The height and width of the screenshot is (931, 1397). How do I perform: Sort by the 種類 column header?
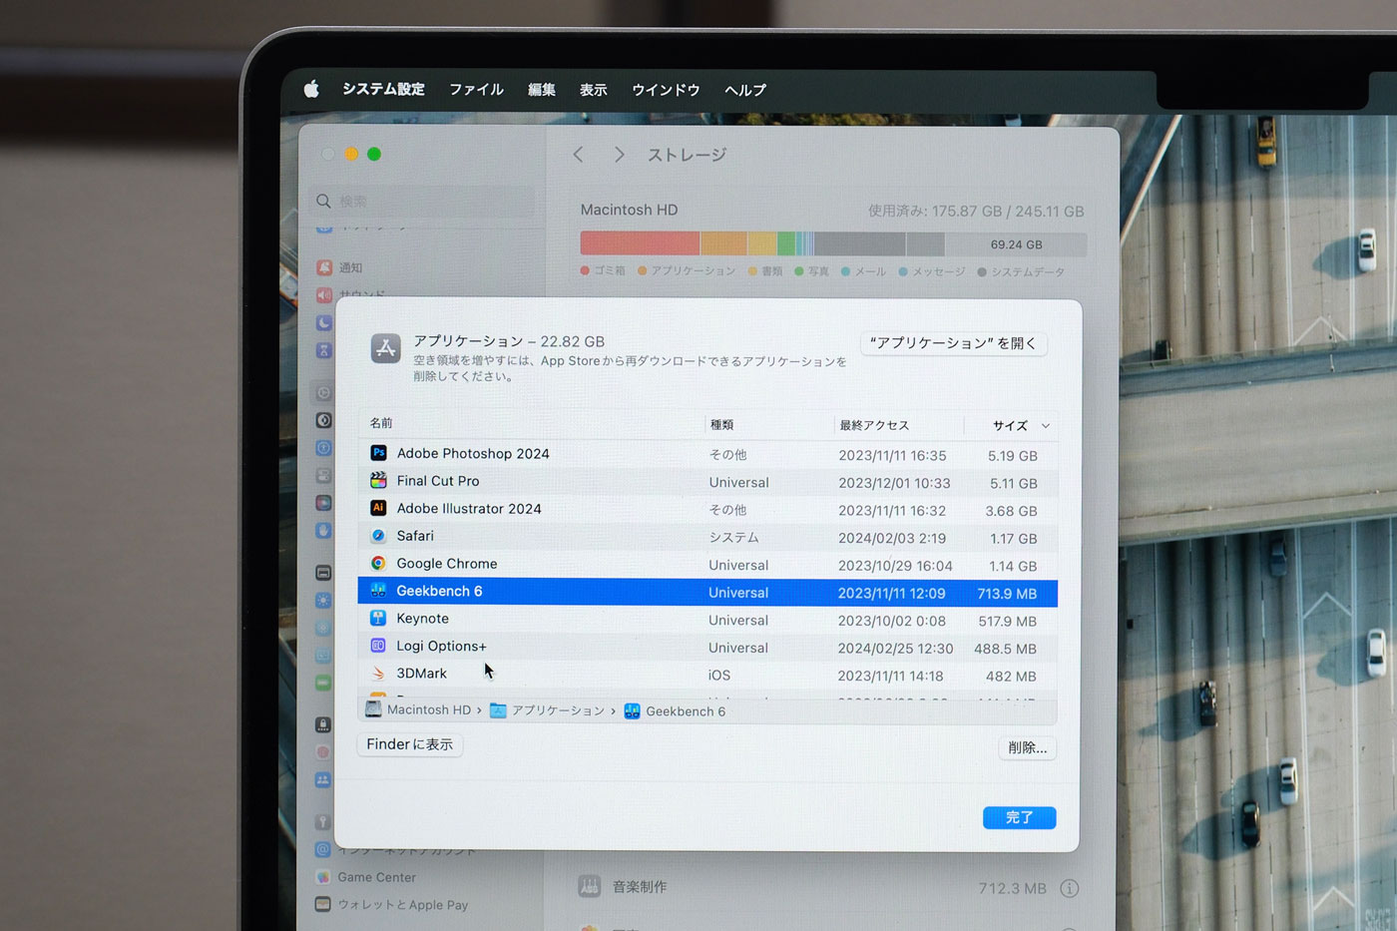tap(721, 425)
